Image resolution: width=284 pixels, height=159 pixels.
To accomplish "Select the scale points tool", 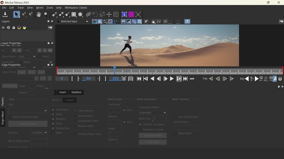I will click(102, 14).
